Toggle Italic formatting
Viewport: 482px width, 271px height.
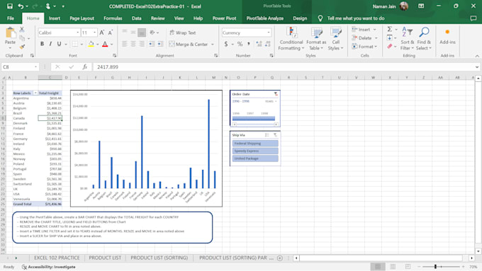coord(50,44)
